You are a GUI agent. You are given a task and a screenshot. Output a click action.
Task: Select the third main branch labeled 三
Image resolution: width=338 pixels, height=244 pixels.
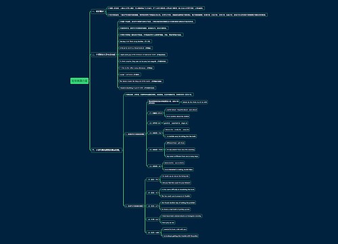tap(106, 150)
